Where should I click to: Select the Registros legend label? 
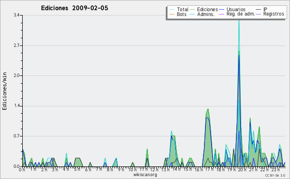pyautogui.click(x=274, y=14)
